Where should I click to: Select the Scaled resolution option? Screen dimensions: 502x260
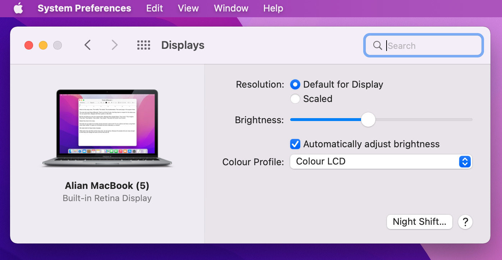(x=295, y=99)
